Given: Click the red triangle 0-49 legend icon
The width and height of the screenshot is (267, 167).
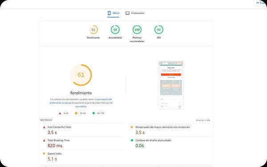Looking at the screenshot, I should pos(60,113).
